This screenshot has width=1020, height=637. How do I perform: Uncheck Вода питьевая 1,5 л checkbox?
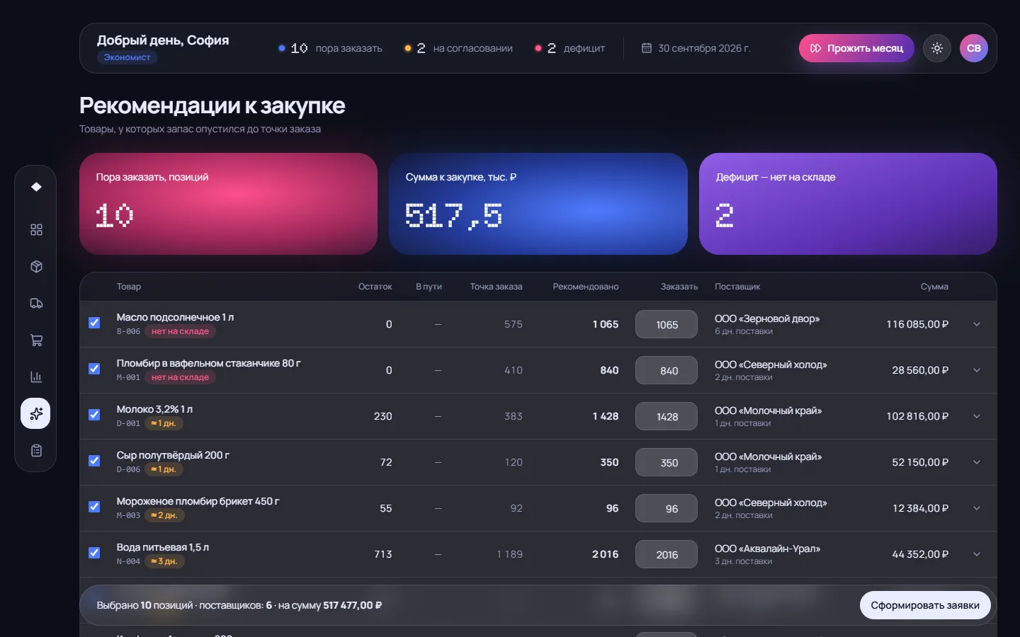pos(94,553)
